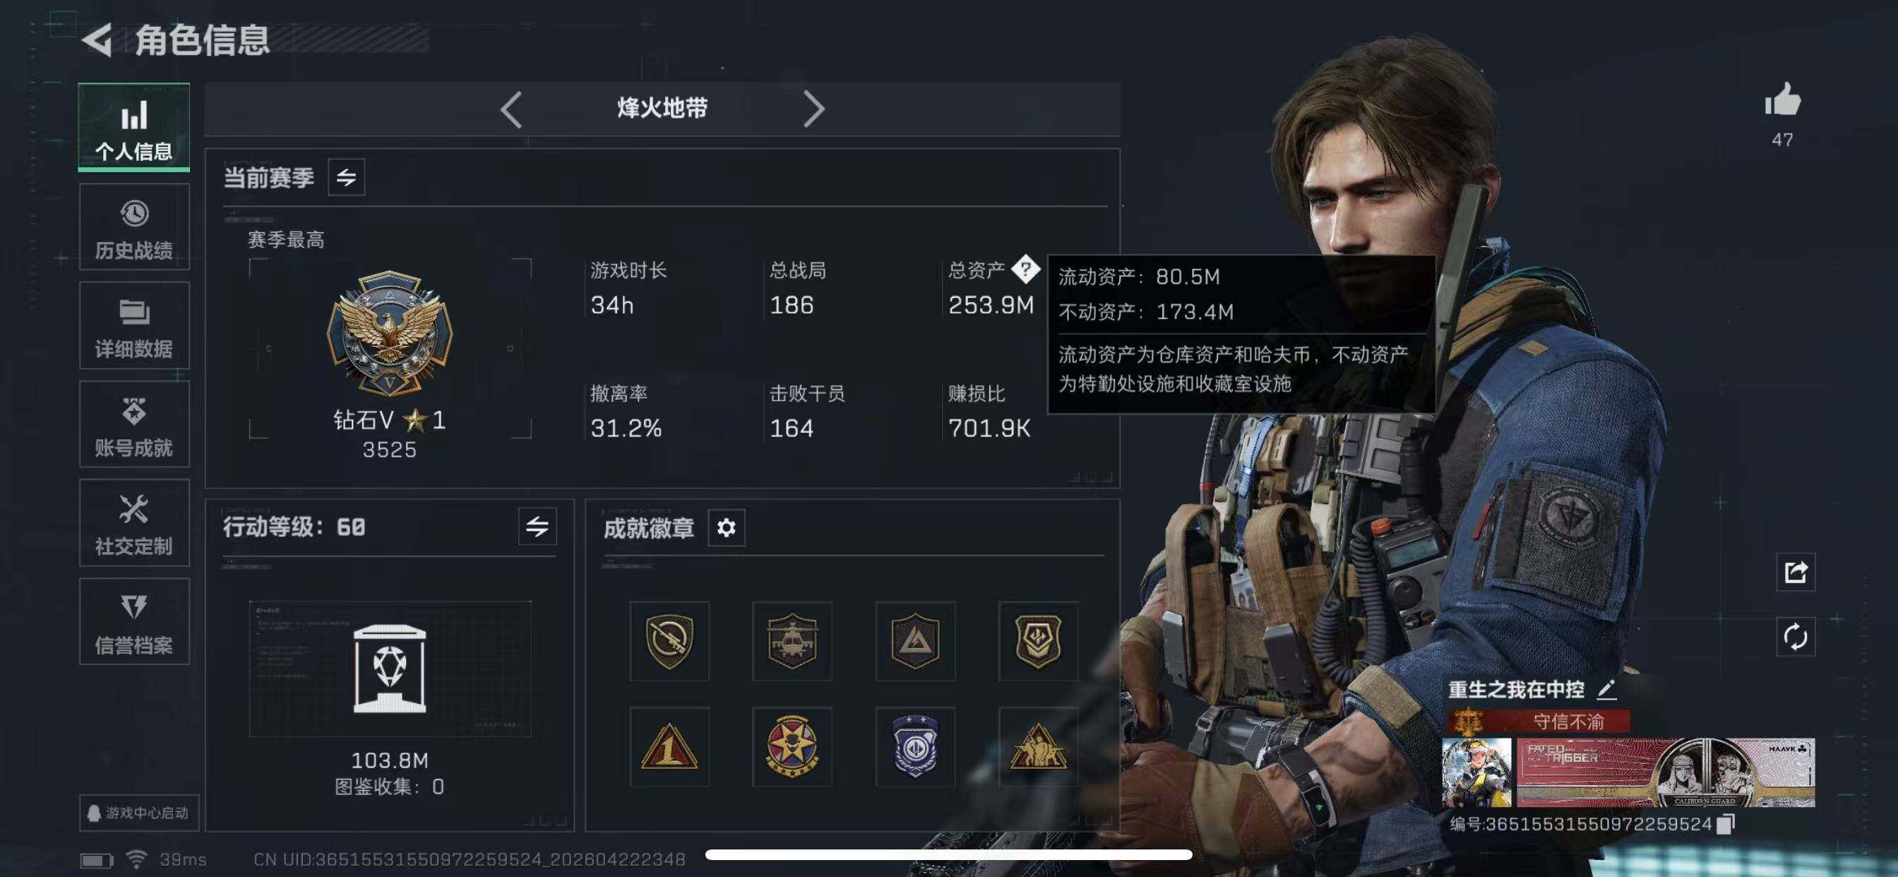
Task: Switch to next mode with right chevron
Action: point(813,110)
